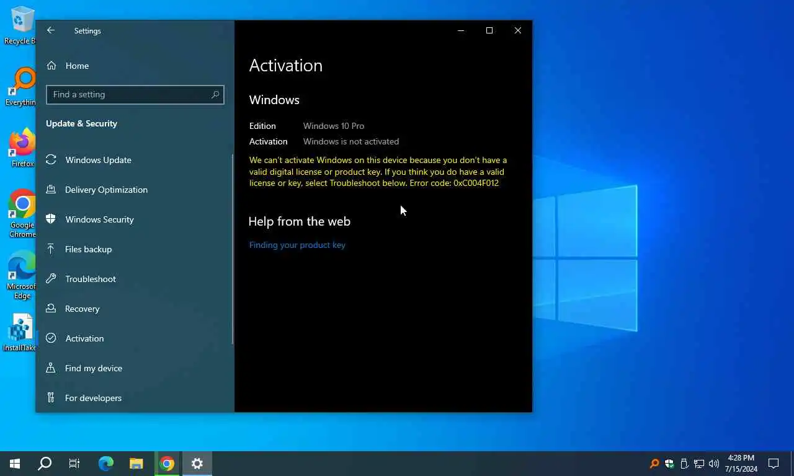794x476 pixels.
Task: Click the Update & Security heading
Action: (81, 123)
